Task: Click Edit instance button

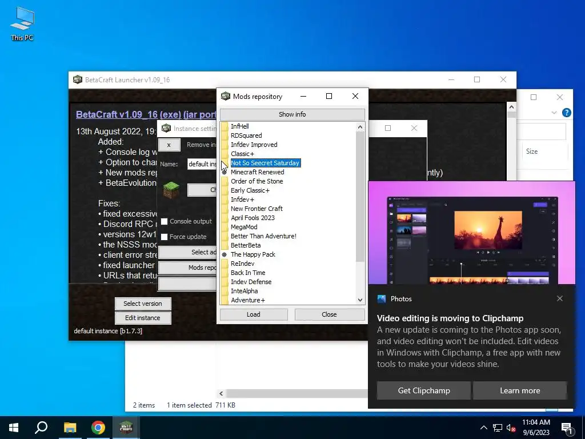Action: [143, 318]
